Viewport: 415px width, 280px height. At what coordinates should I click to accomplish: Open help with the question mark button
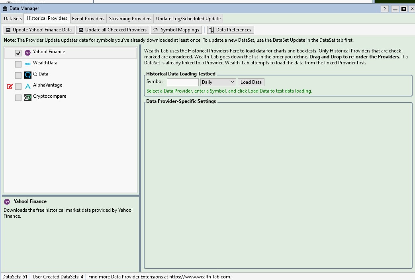(385, 9)
